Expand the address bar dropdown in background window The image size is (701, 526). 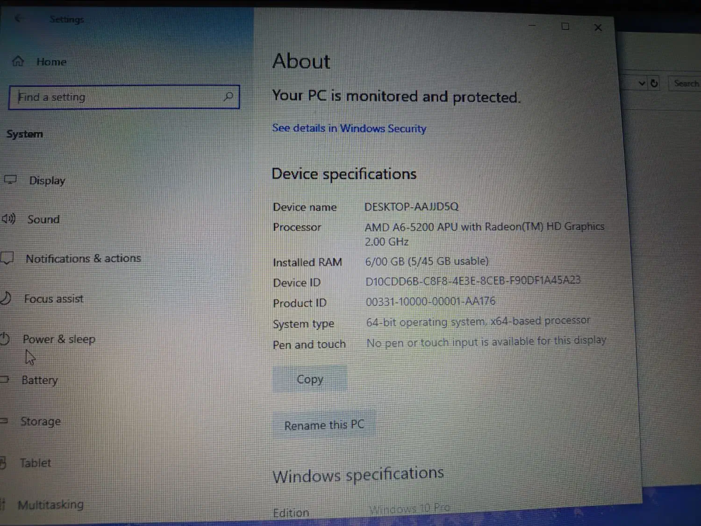tap(642, 83)
